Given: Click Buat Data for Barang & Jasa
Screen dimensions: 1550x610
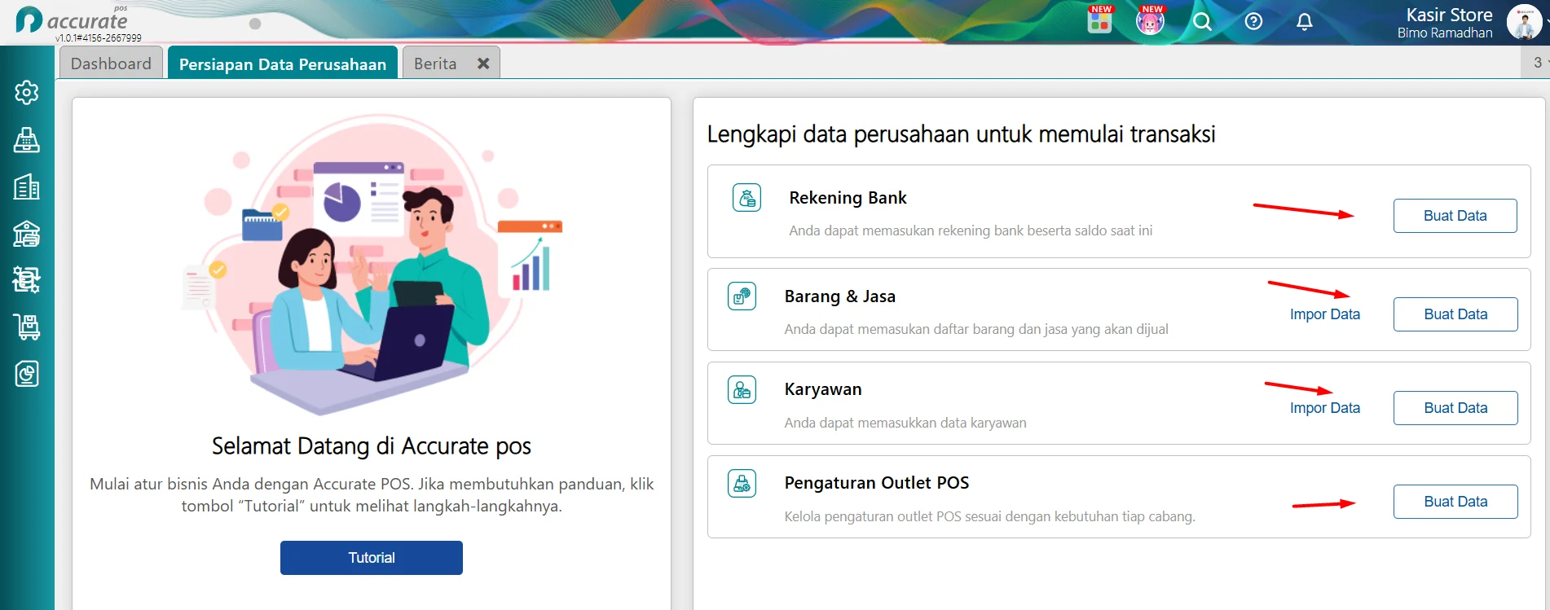Looking at the screenshot, I should click(x=1455, y=314).
